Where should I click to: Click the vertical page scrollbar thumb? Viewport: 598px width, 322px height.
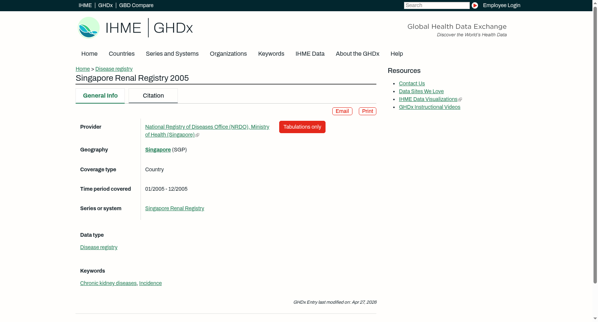click(595, 145)
